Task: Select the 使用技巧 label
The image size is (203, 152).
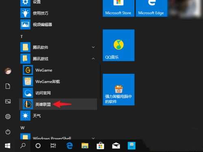Action: [41, 13]
